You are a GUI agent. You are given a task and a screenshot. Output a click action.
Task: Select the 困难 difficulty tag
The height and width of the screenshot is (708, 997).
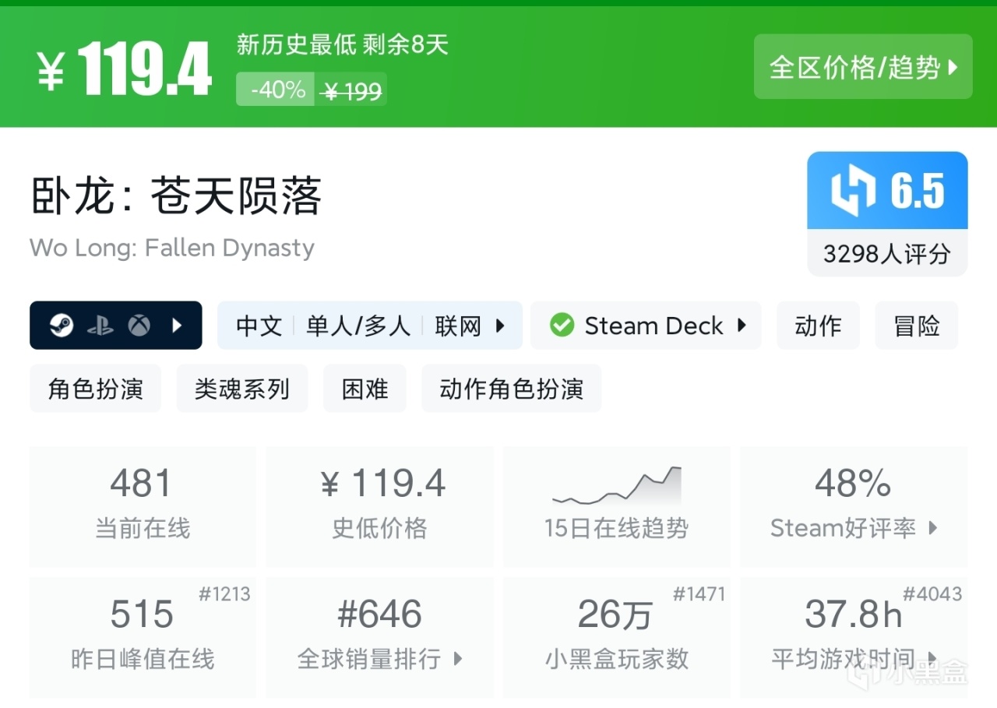[x=365, y=388]
